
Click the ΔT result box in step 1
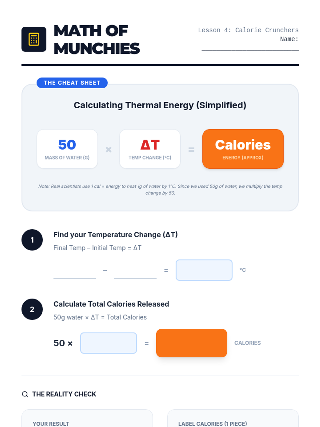[204, 270]
